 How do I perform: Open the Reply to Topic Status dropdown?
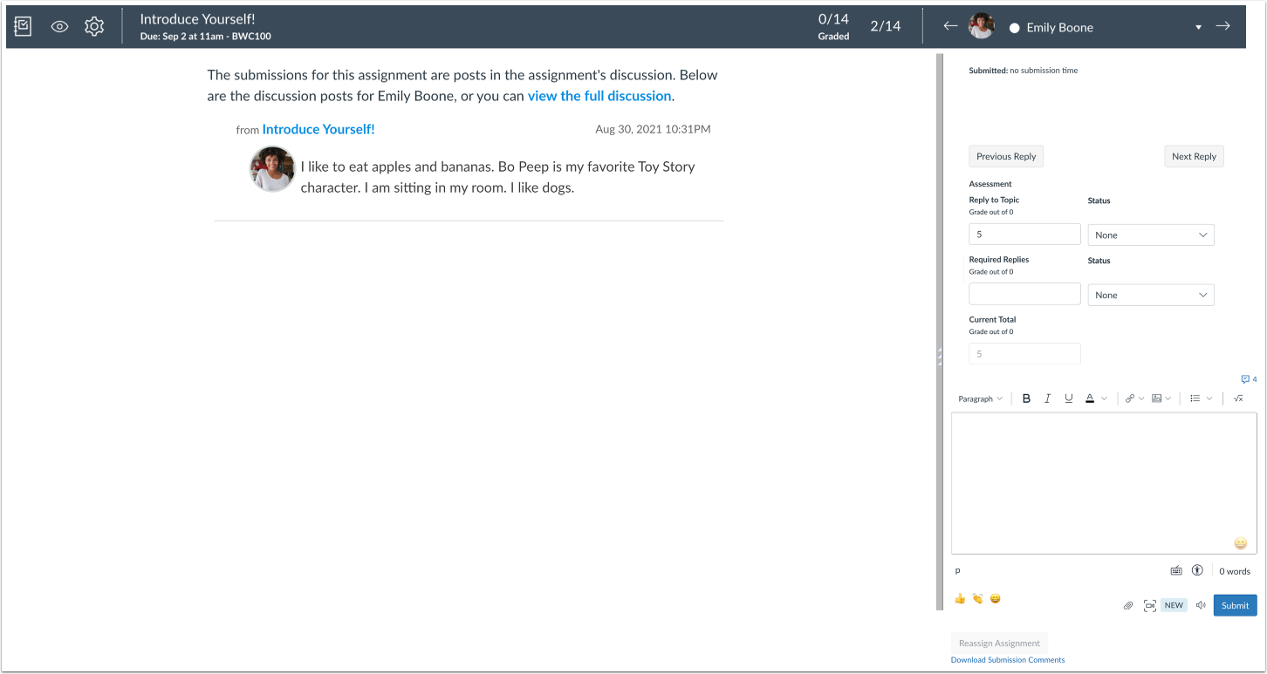pyautogui.click(x=1150, y=234)
